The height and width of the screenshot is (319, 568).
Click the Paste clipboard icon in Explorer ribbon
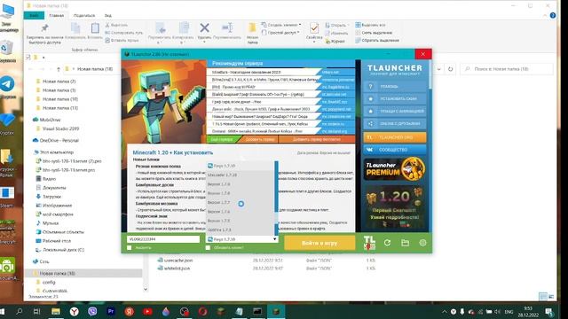coord(95,28)
